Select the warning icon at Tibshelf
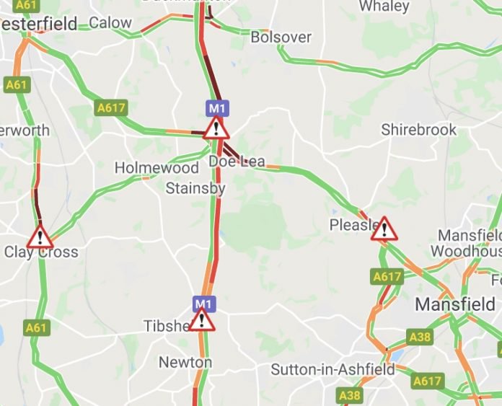 (202, 319)
